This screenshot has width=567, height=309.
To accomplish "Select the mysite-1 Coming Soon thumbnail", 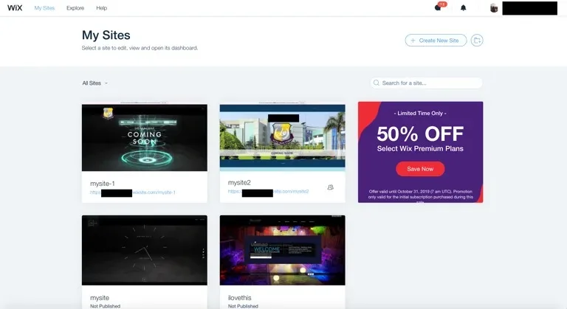I will (145, 138).
